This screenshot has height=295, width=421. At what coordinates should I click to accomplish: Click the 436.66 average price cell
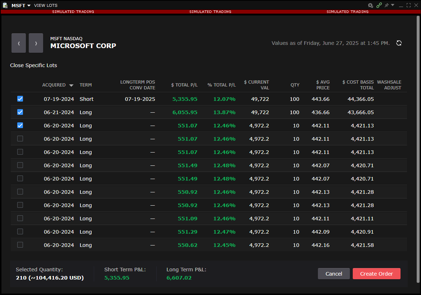pos(320,112)
